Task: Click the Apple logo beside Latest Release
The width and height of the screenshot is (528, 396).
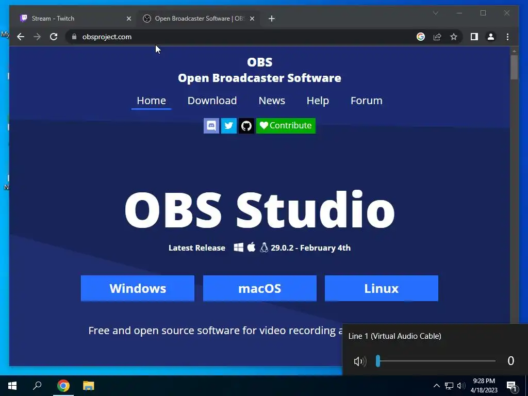Action: [x=251, y=247]
